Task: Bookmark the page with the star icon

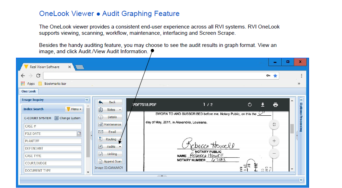Action: point(275,76)
